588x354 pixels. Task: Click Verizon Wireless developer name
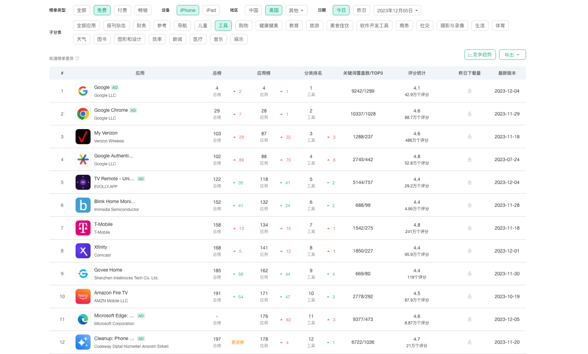[x=109, y=141]
